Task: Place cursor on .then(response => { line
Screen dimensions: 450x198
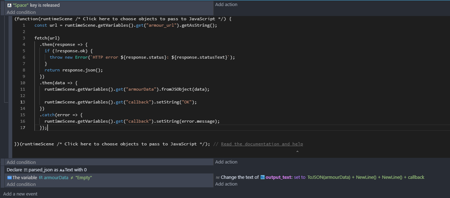Action: click(x=64, y=44)
